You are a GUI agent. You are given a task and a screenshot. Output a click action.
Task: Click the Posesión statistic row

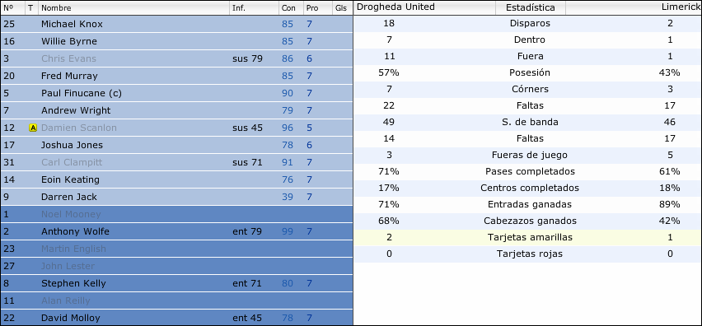click(527, 72)
